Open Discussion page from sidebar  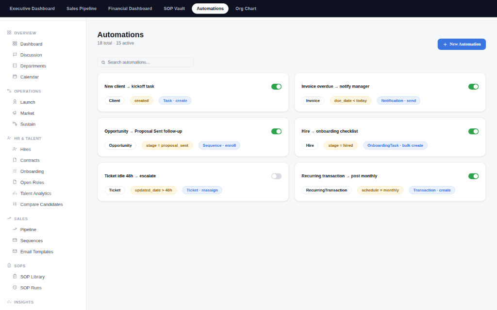[x=31, y=55]
